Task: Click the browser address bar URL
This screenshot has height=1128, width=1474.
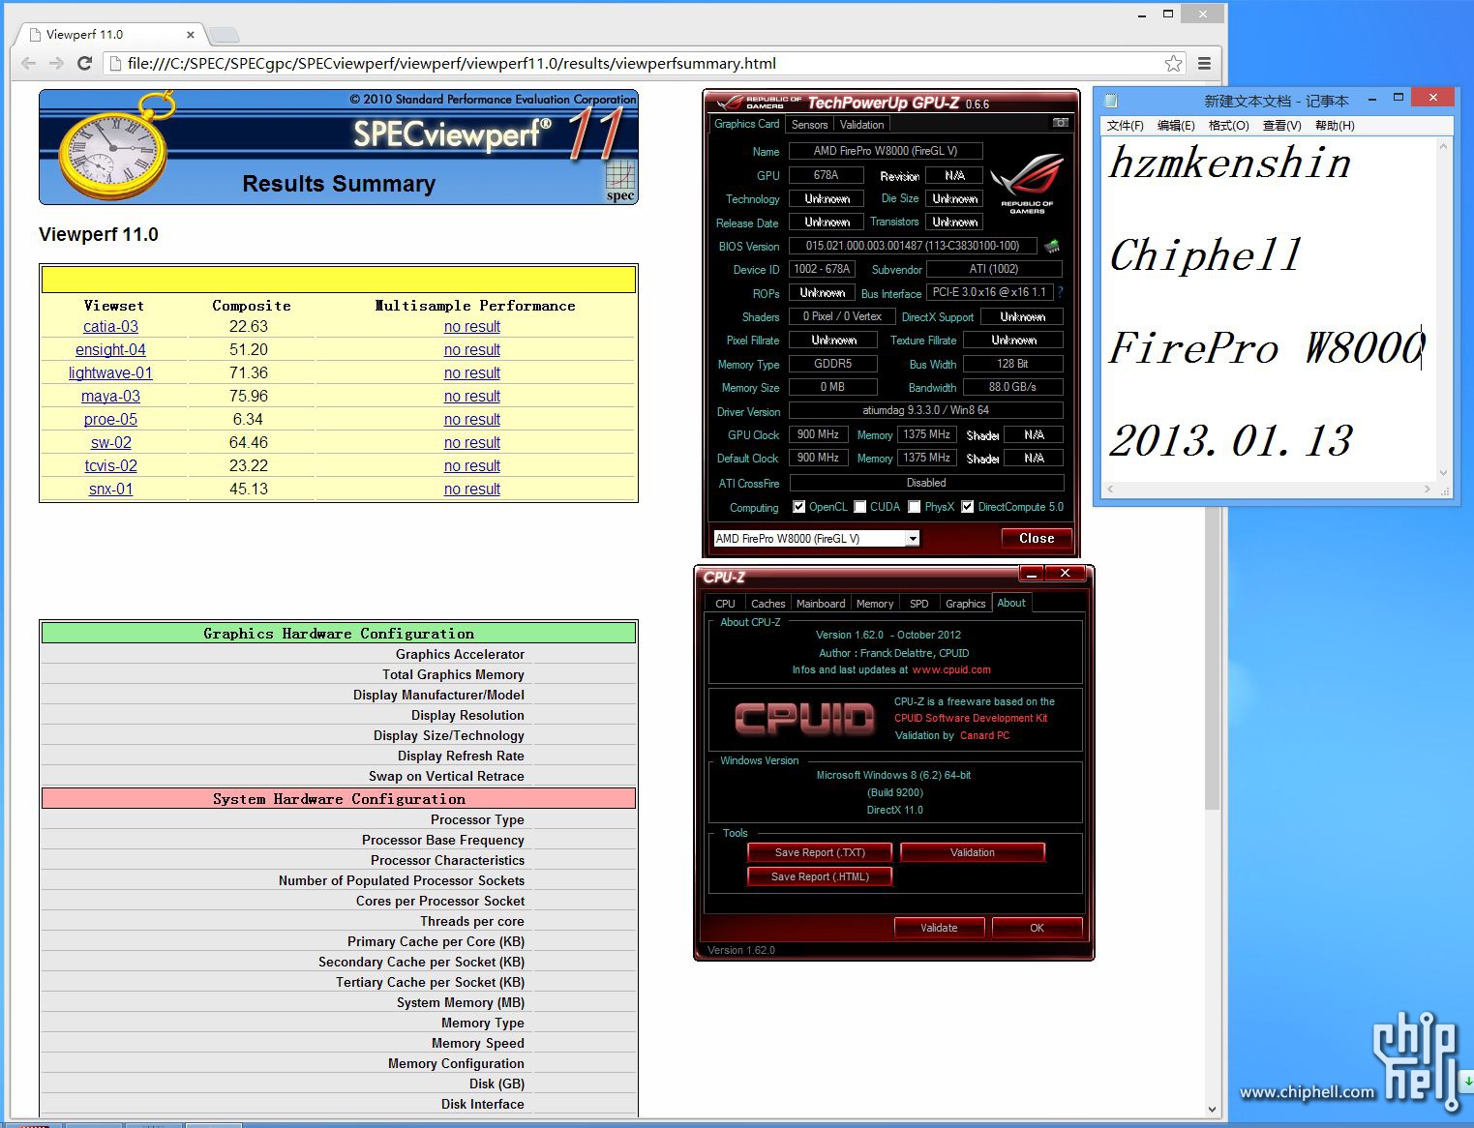Action: (x=451, y=64)
